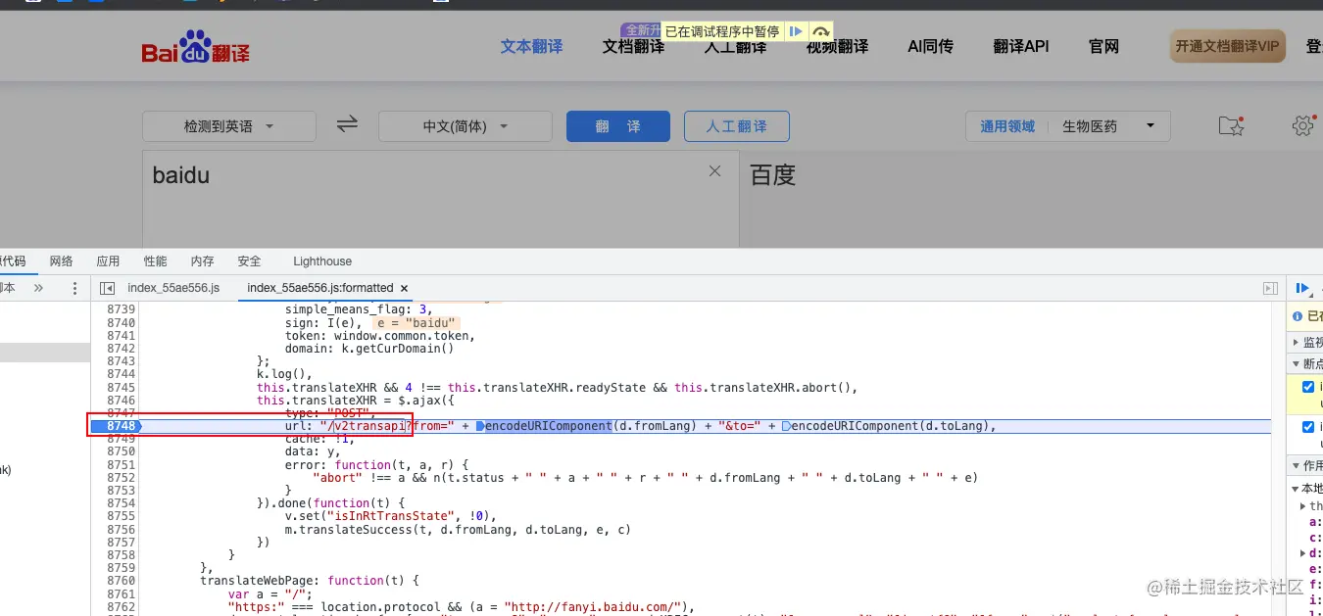Resume script execution in paused overlay
1323x616 pixels.
(797, 31)
